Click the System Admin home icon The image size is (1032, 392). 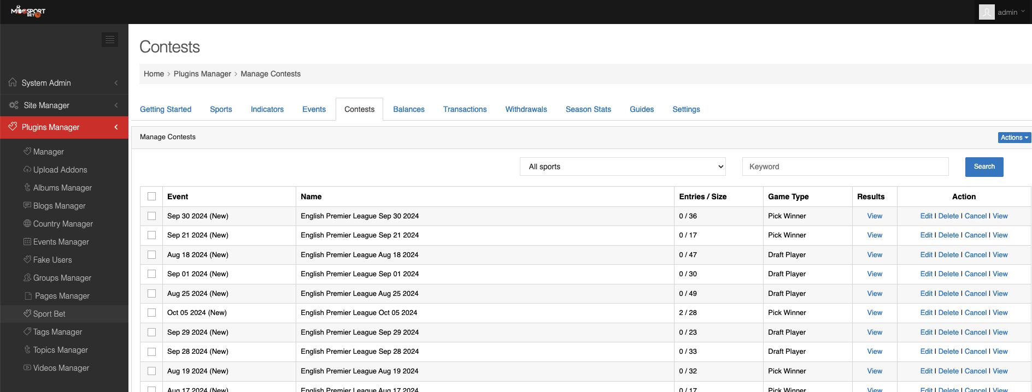tap(13, 82)
